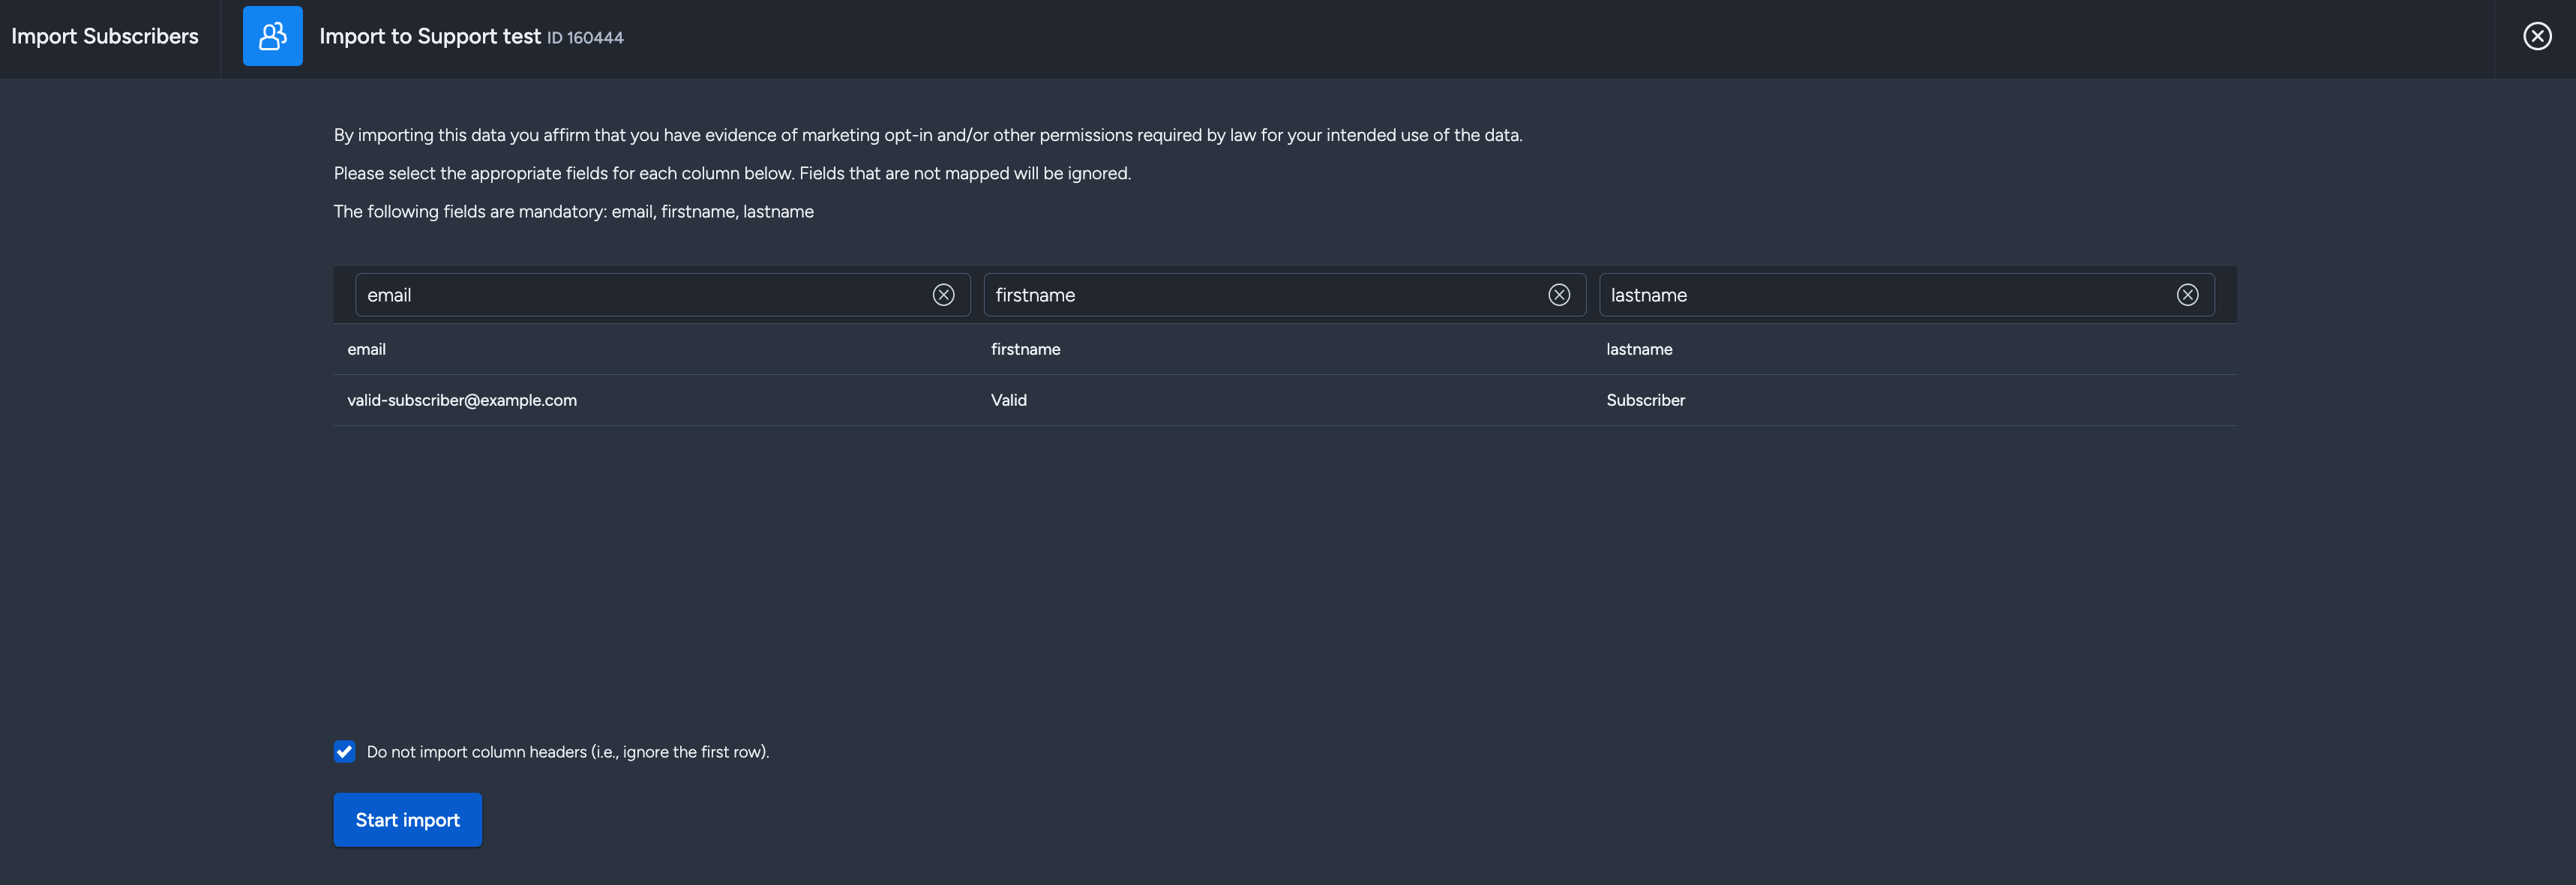Select the Subscriber last name cell
Viewport: 2576px width, 885px height.
[x=1645, y=400]
